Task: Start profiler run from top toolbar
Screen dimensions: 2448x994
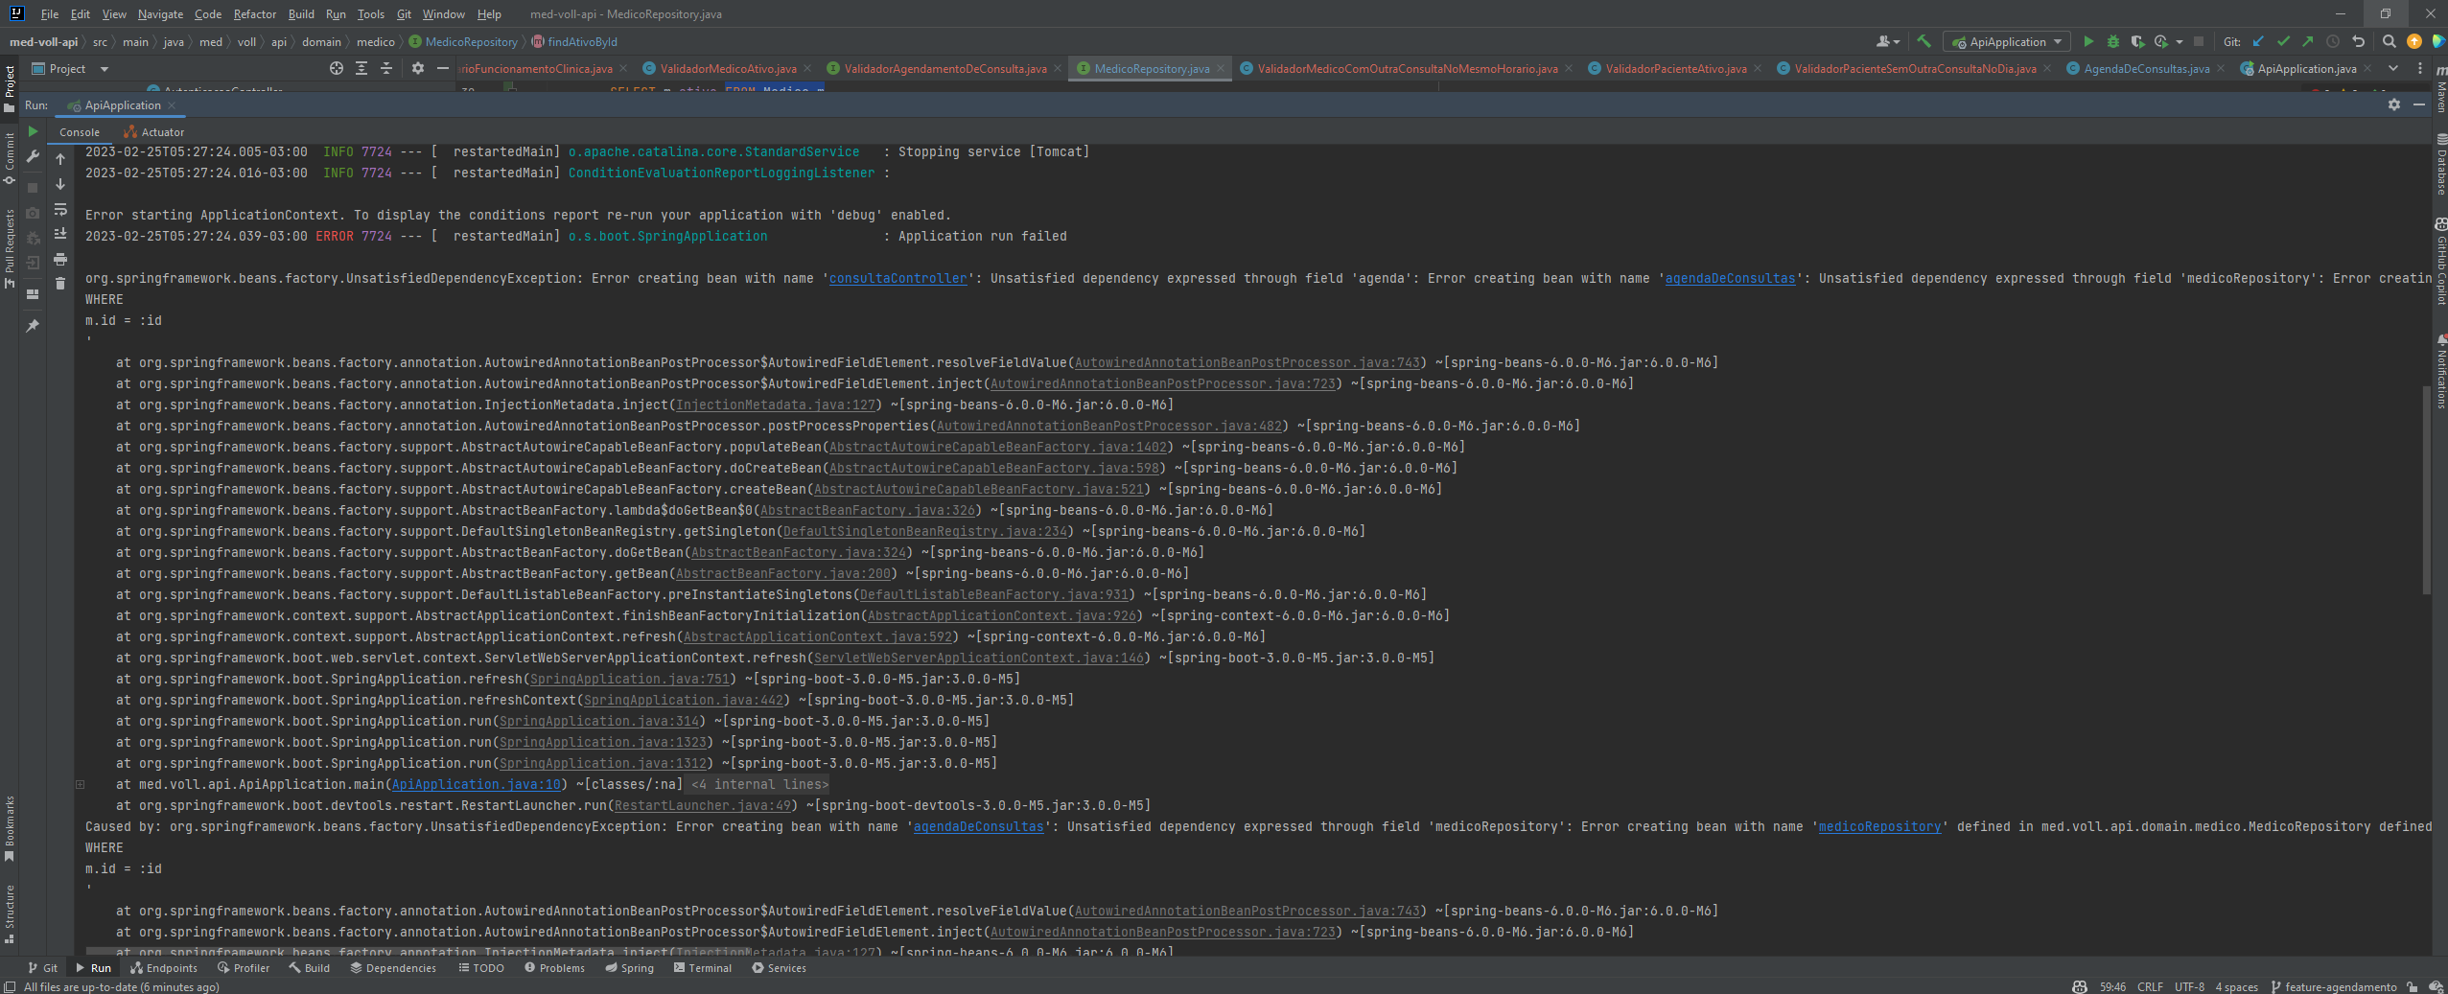Action: tap(2161, 41)
